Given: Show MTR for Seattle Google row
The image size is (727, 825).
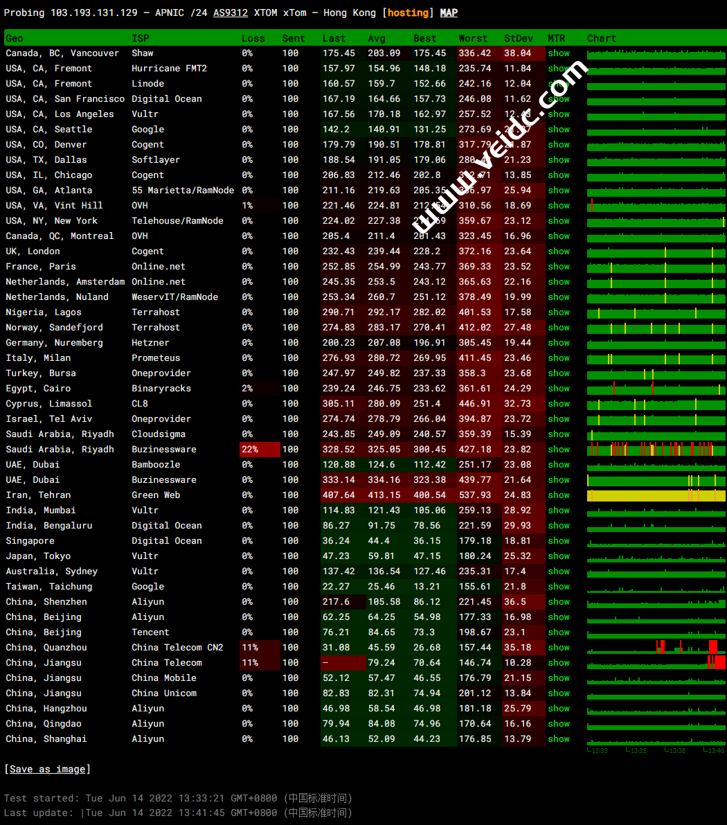Looking at the screenshot, I should tap(559, 130).
